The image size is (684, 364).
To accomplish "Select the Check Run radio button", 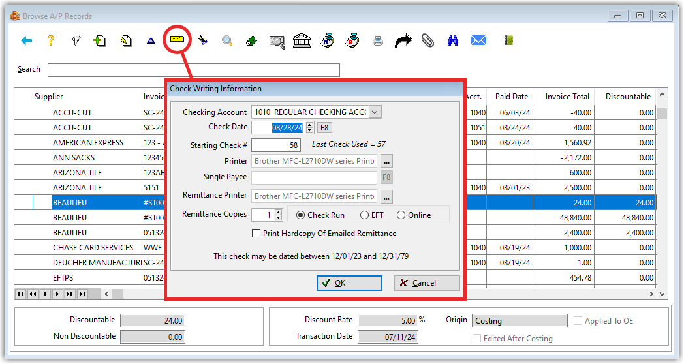I will 300,215.
